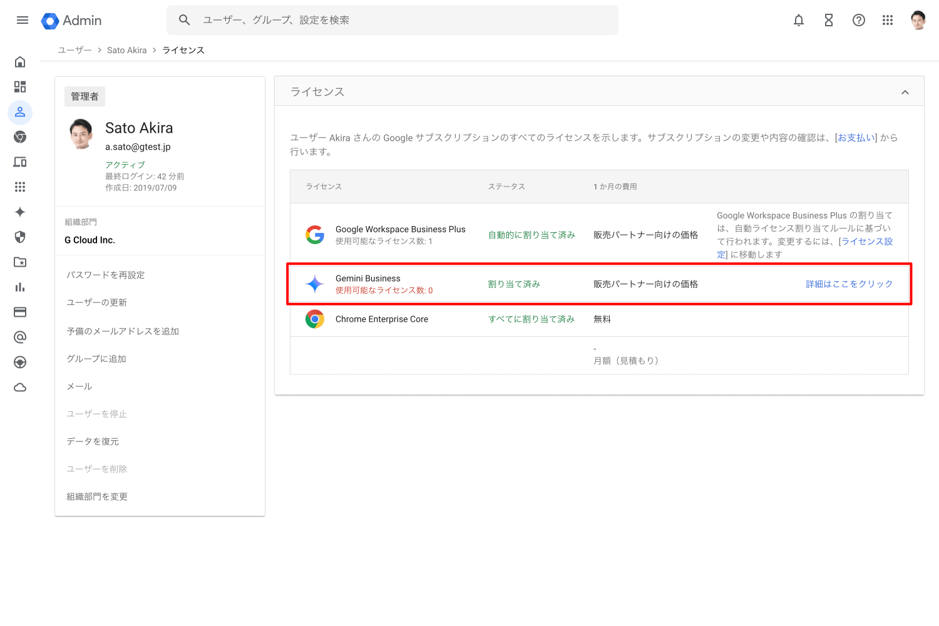Collapse the ライセンス panel chevron
939x626 pixels.
(x=905, y=92)
